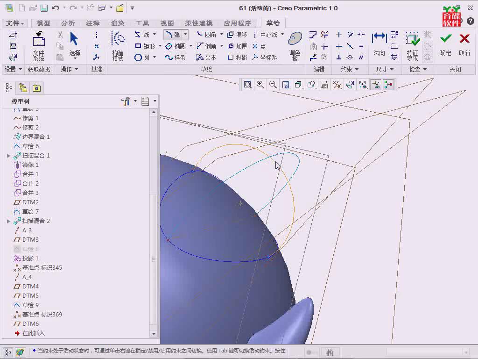Open File System (文件系统) import
This screenshot has height=359, width=478.
tap(39, 46)
